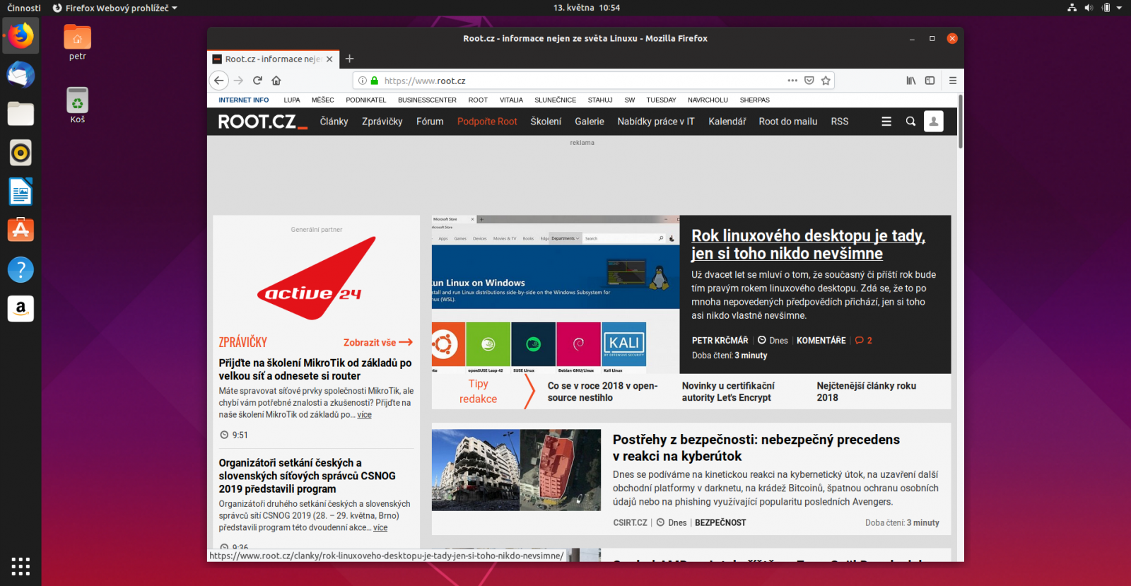1131x586 pixels.
Task: Open the volume icon in the top bar
Action: click(1089, 8)
